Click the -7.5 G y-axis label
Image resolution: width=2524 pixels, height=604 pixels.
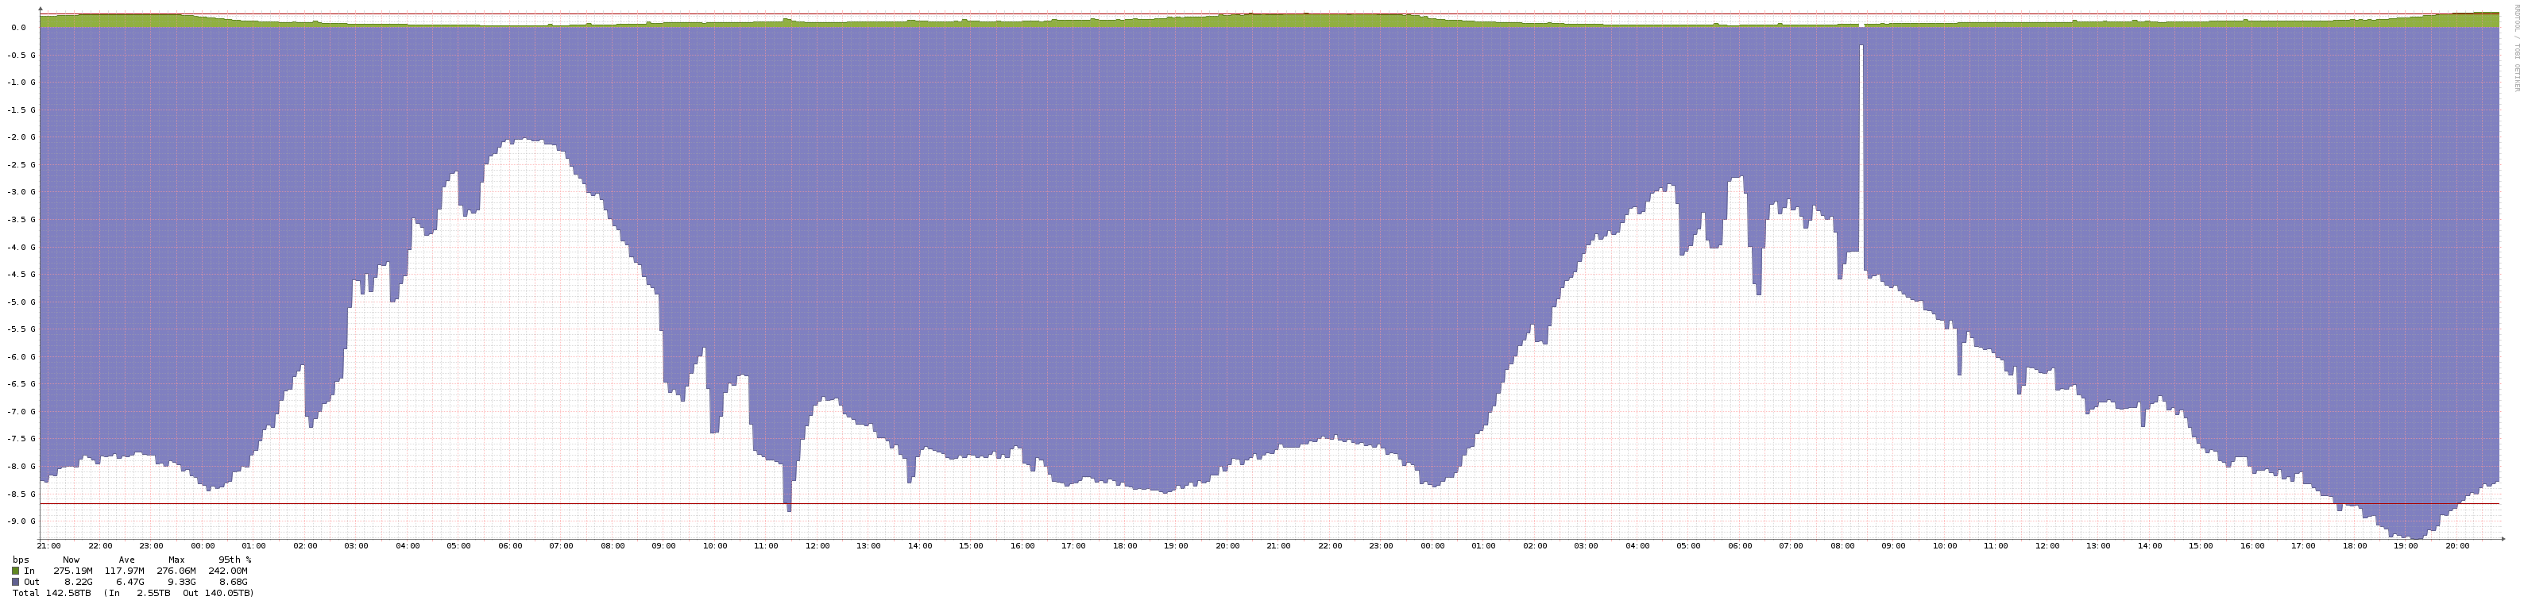(x=21, y=439)
